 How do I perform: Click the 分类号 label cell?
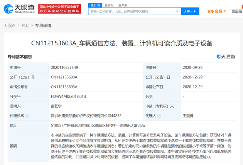click(28, 97)
